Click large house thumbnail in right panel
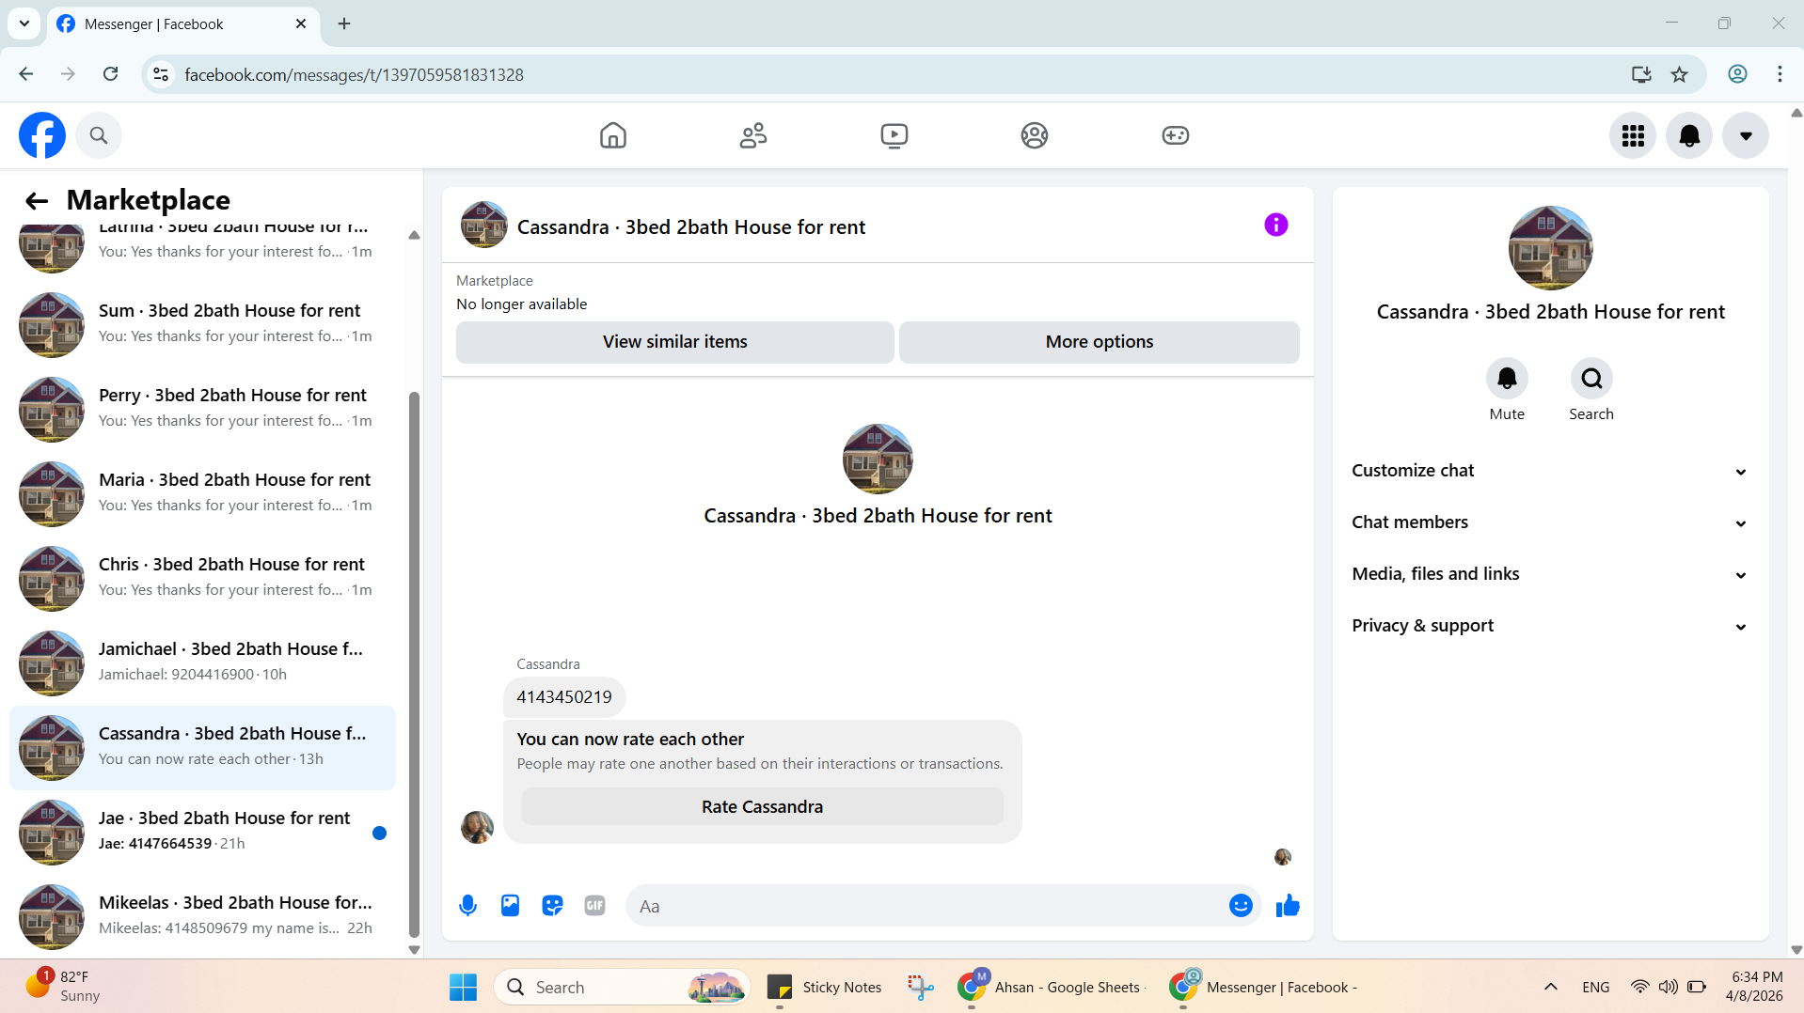 1550,248
